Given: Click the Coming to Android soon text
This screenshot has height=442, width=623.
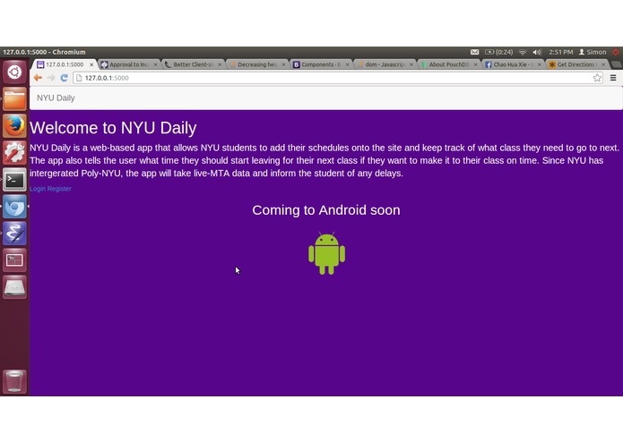Looking at the screenshot, I should [326, 210].
